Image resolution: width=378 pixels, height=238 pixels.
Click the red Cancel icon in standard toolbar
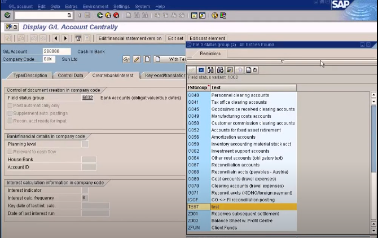(x=116, y=15)
